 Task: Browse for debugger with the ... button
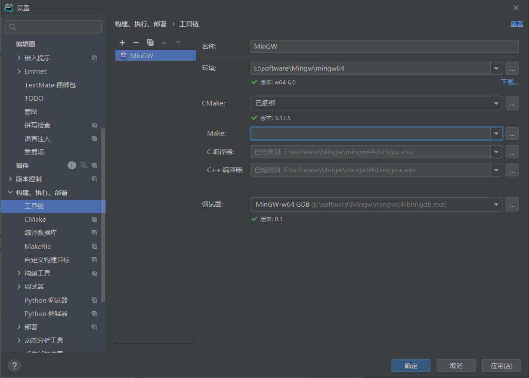click(x=512, y=204)
